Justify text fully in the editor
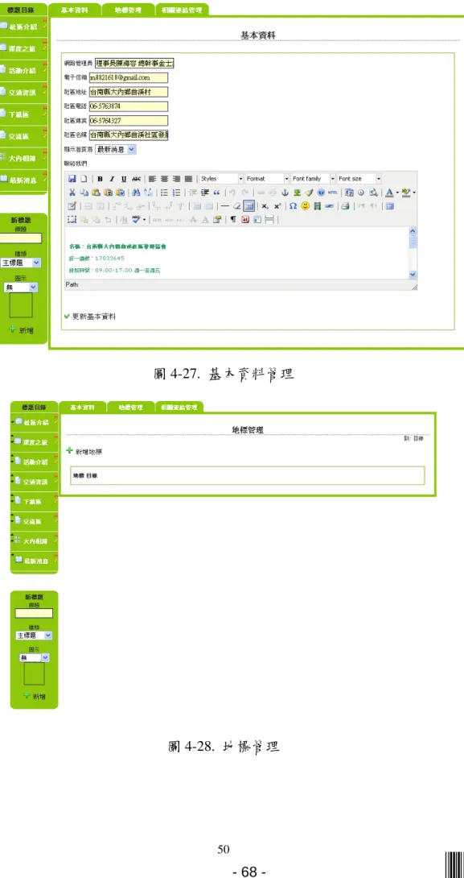This screenshot has width=464, height=878. point(188,179)
